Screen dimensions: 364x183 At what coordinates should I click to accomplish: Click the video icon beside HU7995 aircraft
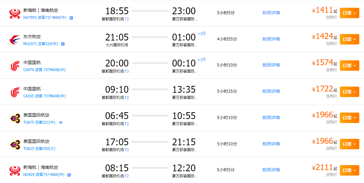[x=71, y=18]
